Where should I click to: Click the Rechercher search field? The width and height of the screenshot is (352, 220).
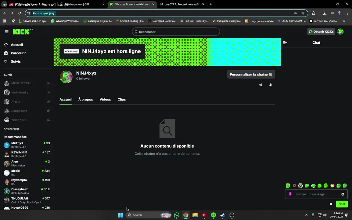[x=176, y=32]
